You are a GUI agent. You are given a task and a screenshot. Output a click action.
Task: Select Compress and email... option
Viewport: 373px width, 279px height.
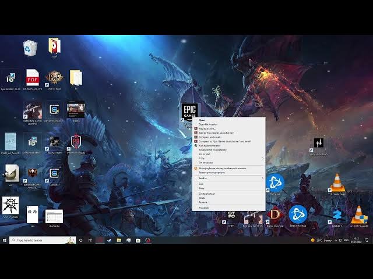(x=210, y=137)
